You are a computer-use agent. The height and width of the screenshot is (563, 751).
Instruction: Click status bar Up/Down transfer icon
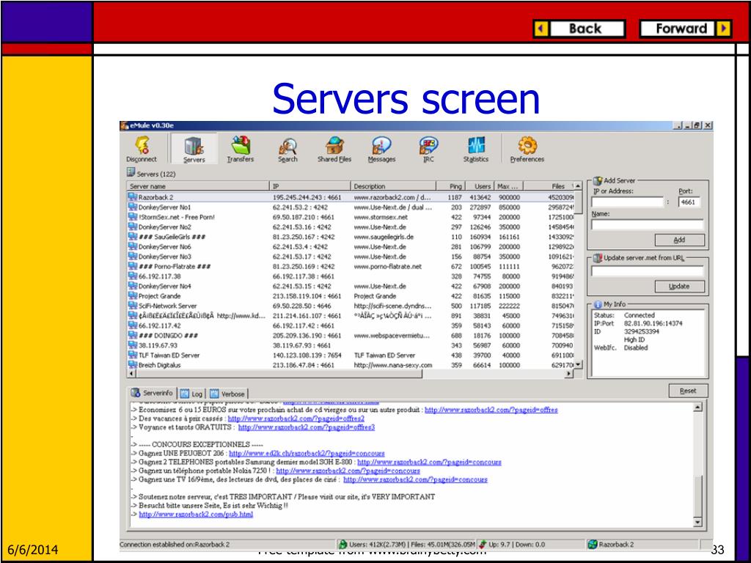(483, 545)
